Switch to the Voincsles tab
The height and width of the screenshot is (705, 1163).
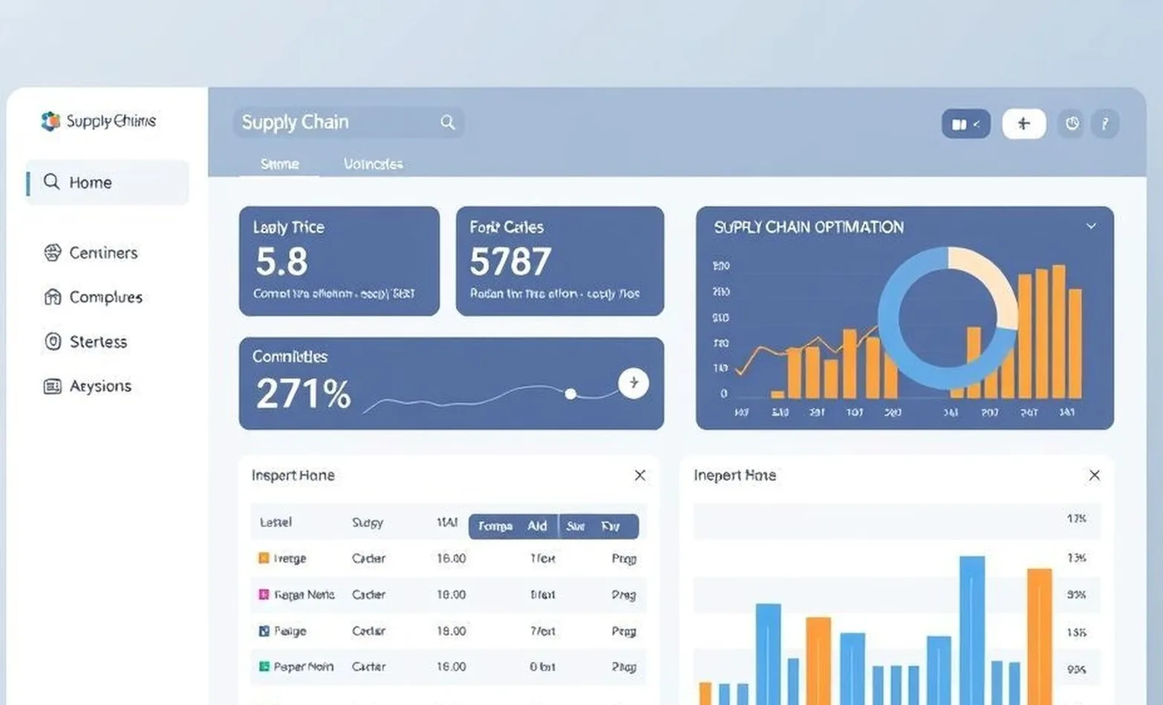pos(372,163)
